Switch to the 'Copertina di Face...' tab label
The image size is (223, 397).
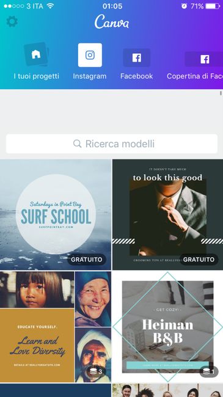coord(195,76)
